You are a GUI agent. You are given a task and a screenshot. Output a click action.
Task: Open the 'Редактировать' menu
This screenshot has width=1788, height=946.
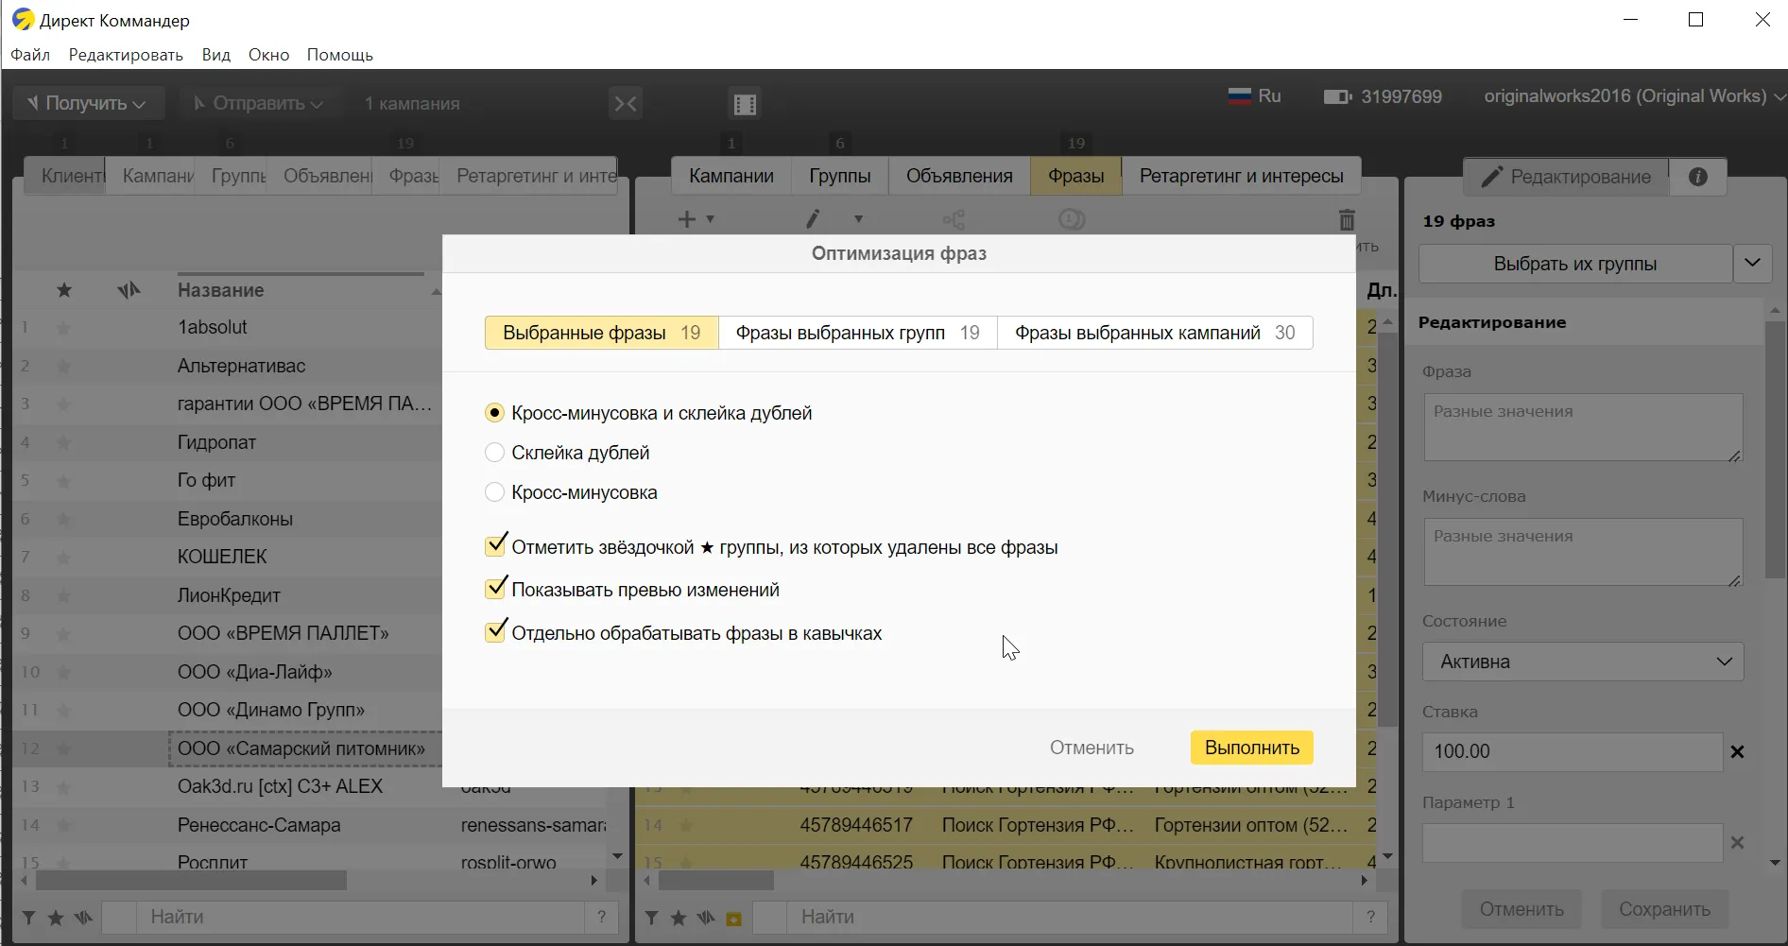coord(126,55)
